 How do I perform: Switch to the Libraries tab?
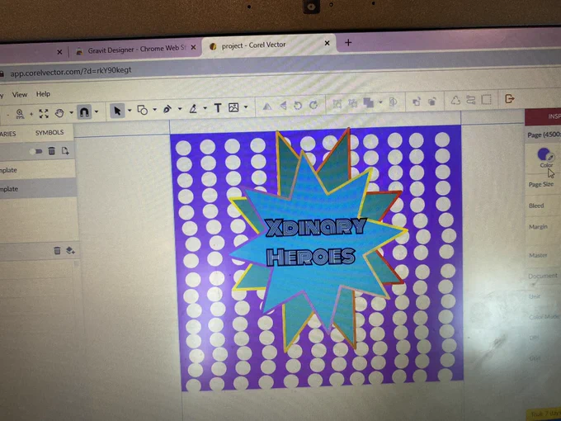point(7,134)
